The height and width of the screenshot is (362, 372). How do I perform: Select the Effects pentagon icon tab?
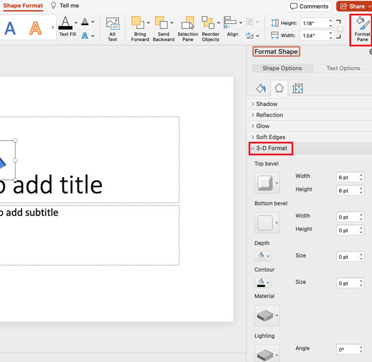point(279,88)
